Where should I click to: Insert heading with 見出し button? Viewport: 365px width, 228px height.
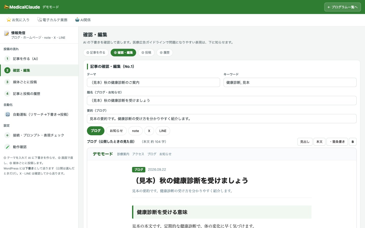(305, 142)
